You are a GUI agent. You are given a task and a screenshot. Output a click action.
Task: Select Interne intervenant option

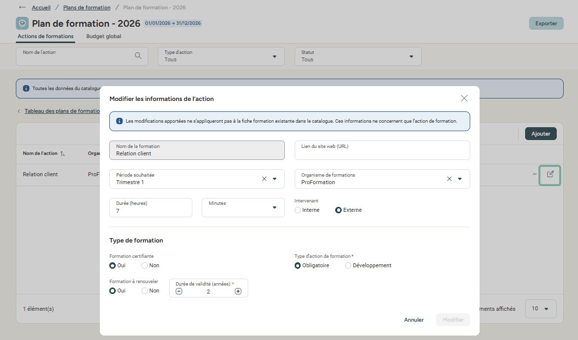[298, 210]
